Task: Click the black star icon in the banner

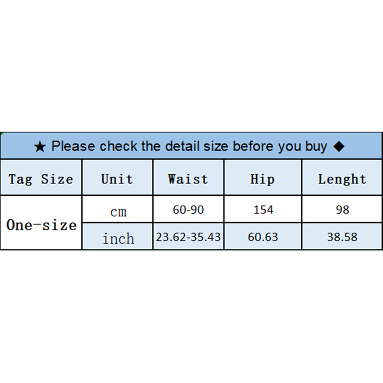Action: click(40, 147)
